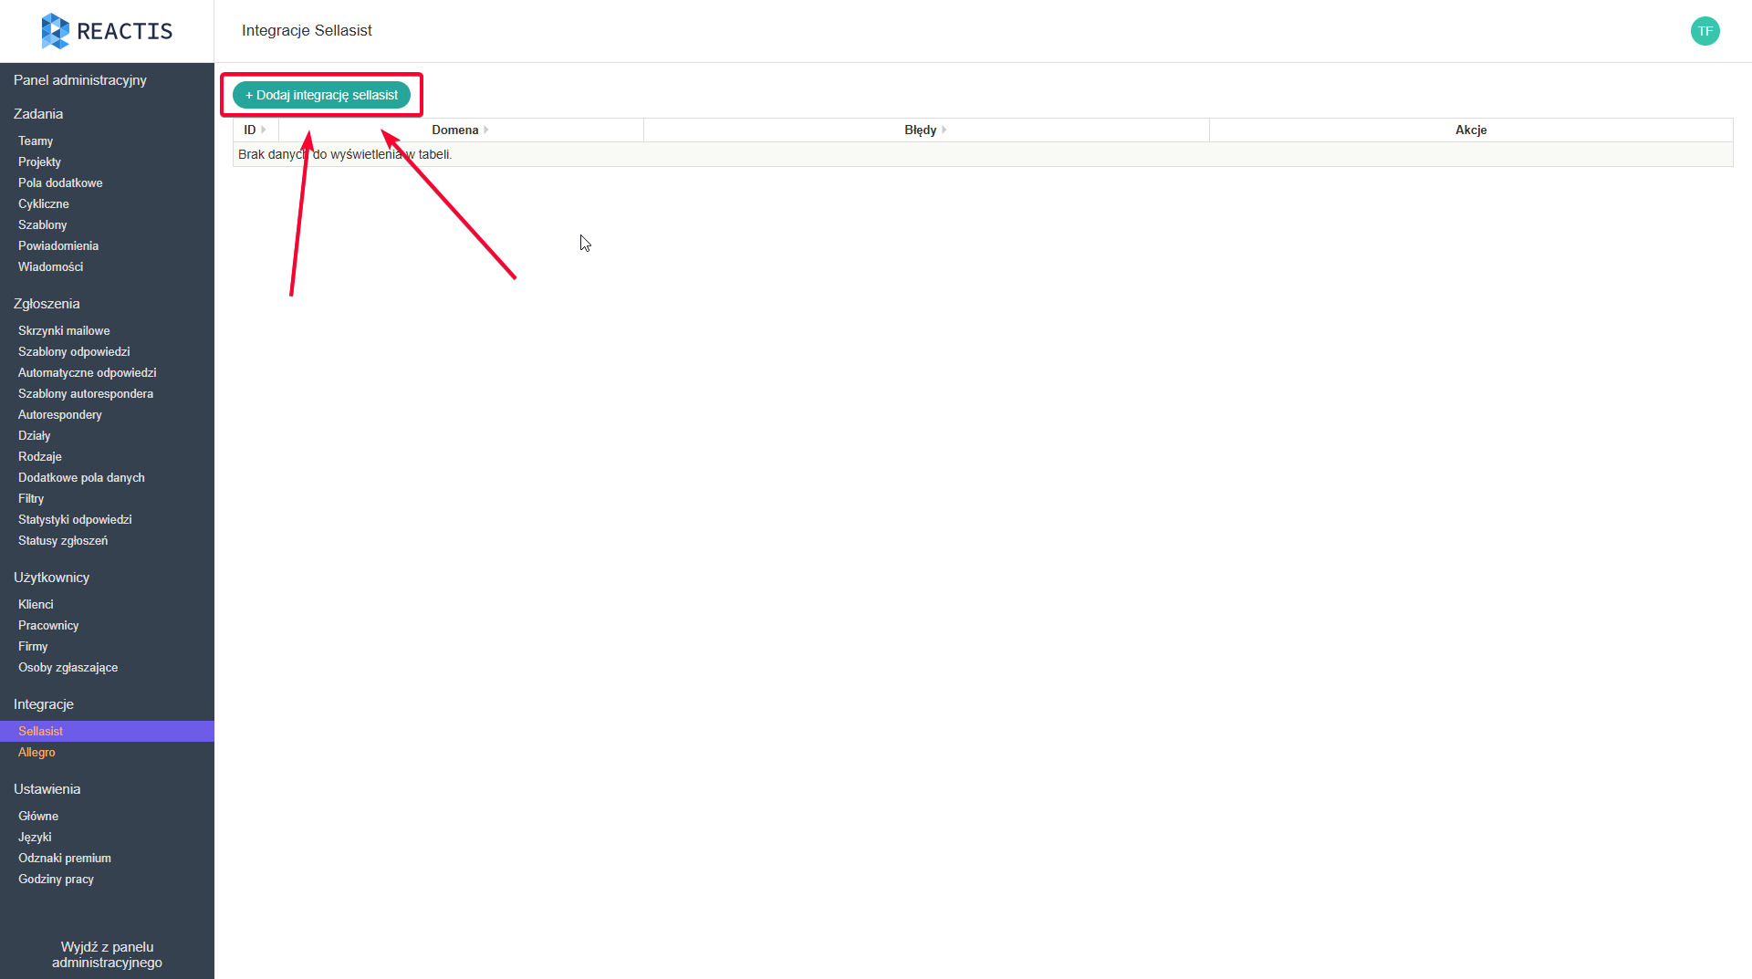Sort table by Domena column arrow
This screenshot has width=1752, height=979.
(486, 130)
